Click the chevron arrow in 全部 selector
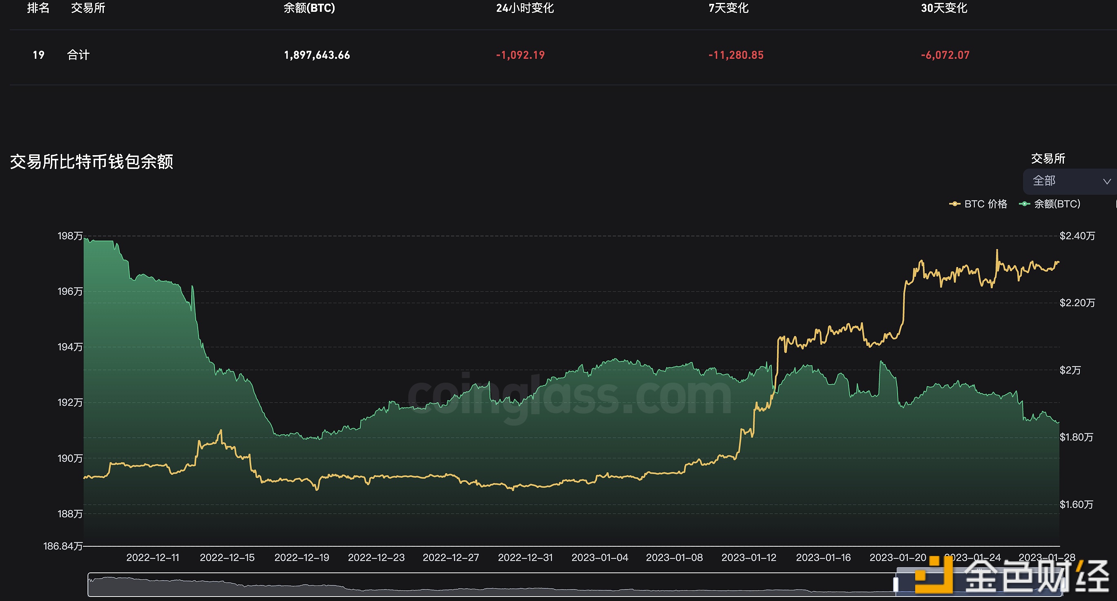The image size is (1117, 601). click(1107, 181)
